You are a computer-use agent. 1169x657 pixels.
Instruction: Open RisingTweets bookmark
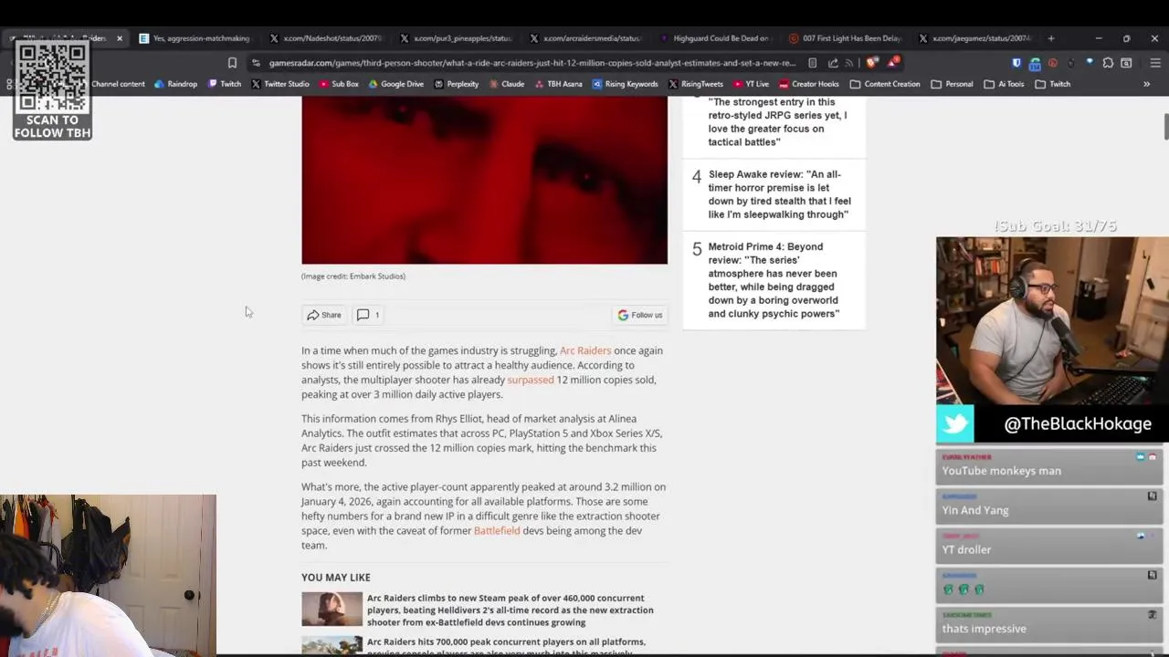(x=695, y=84)
